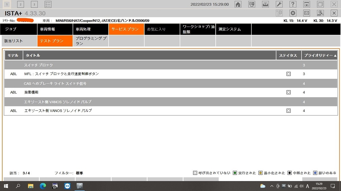This screenshot has height=191, width=341.
Task: Switch to 該当リスト sub-tab
Action: 19,41
